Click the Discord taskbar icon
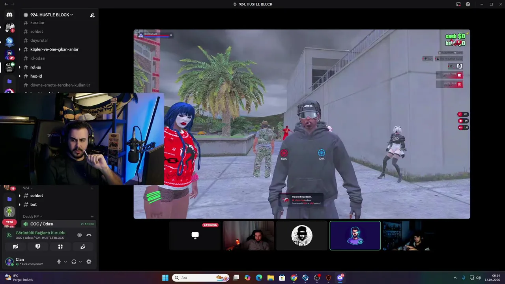 point(340,278)
